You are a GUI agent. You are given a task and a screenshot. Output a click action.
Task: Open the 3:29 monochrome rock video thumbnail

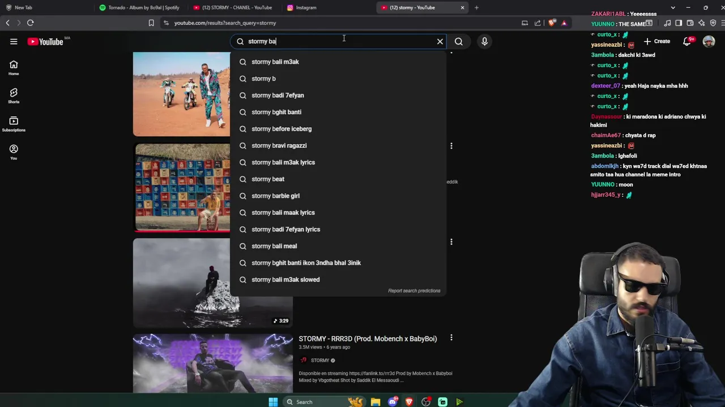pyautogui.click(x=212, y=283)
